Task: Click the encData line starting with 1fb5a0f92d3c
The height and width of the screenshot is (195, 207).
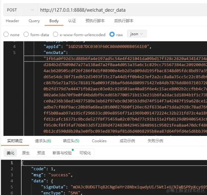Action: pyautogui.click(x=125, y=59)
